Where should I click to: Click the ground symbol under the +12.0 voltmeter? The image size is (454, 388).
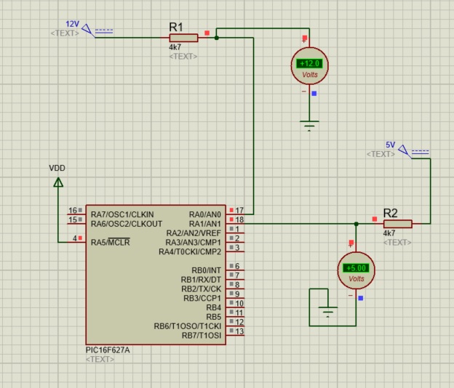pyautogui.click(x=309, y=126)
